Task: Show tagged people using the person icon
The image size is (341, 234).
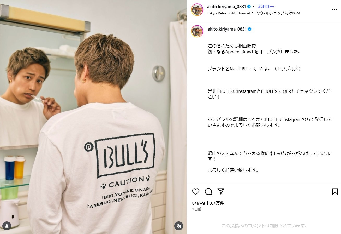Action: coord(7,226)
